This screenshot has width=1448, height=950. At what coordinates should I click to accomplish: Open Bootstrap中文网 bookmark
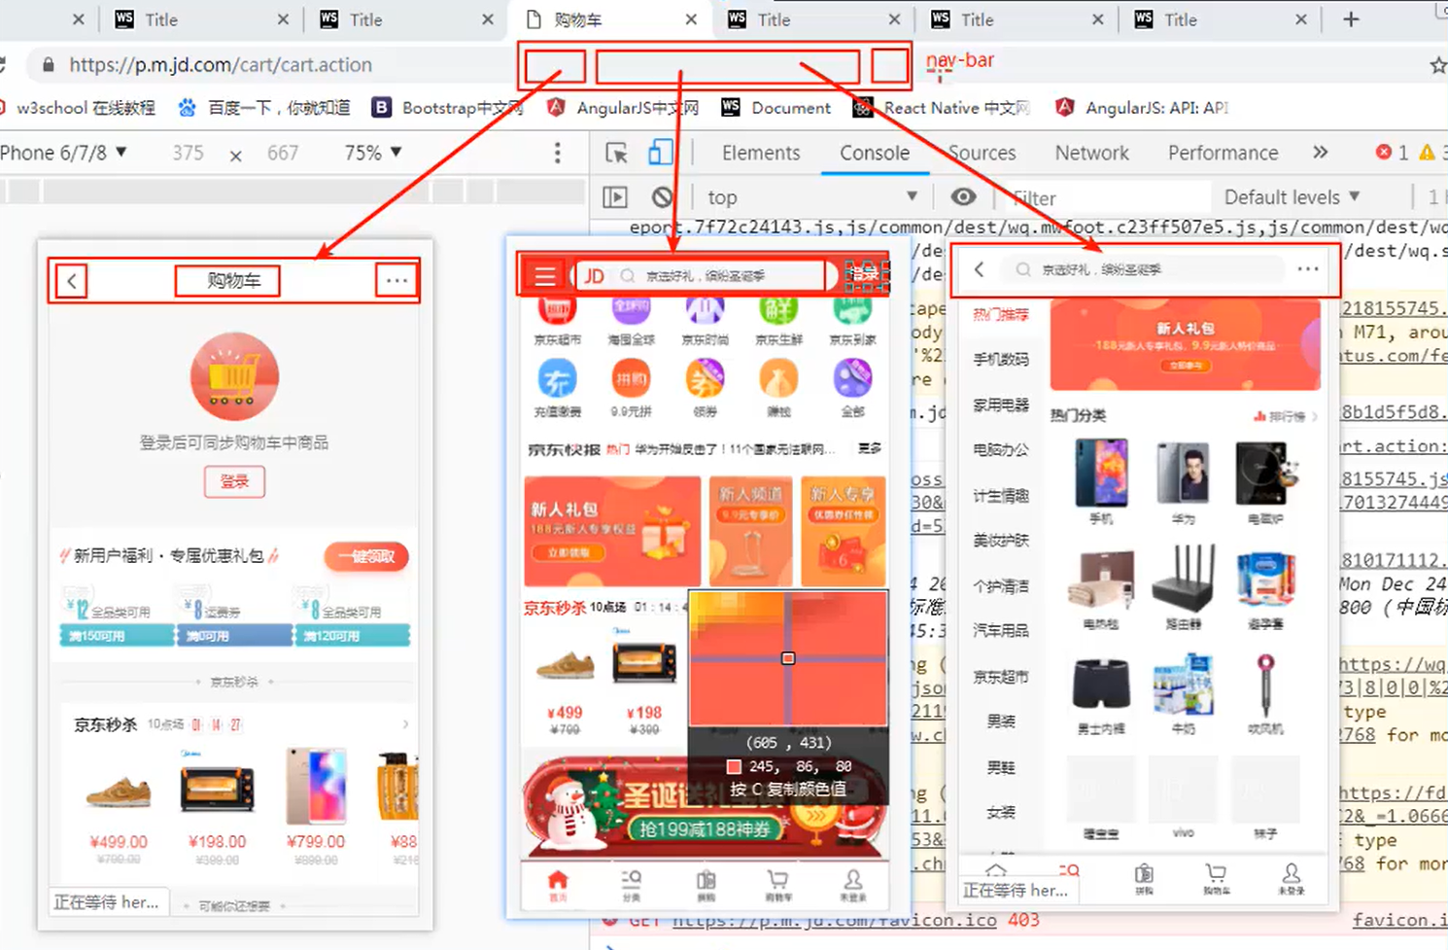449,108
